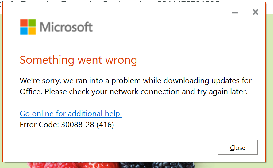
Task: Select the blue square in the Microsoft logo
Action: pos(24,31)
